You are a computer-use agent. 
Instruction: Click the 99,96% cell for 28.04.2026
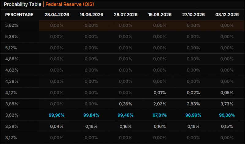57,115
